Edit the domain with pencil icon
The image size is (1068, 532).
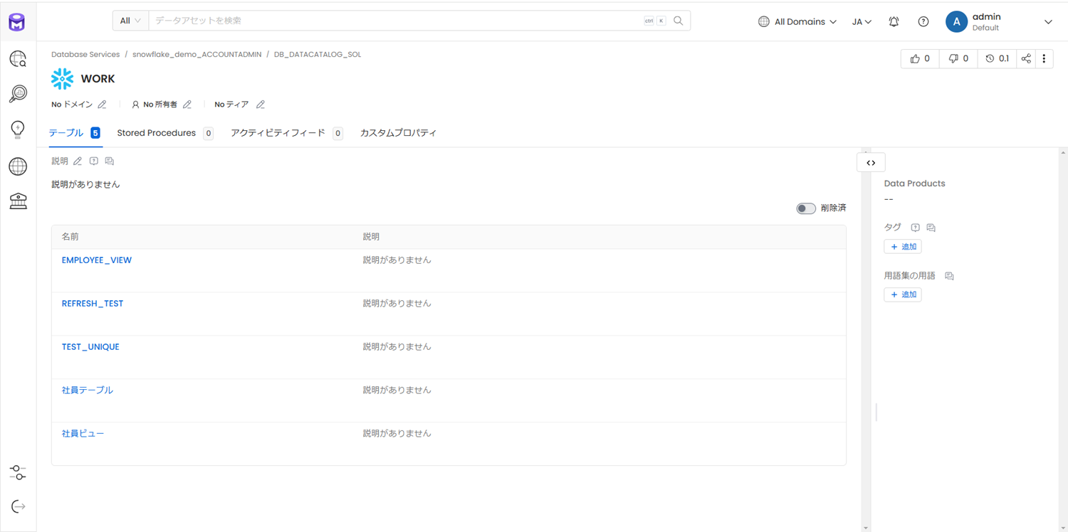pos(103,105)
